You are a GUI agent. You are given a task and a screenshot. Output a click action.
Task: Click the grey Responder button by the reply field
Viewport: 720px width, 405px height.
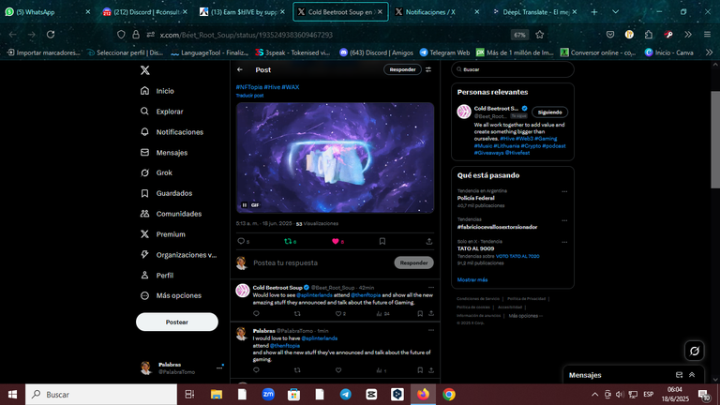click(413, 262)
